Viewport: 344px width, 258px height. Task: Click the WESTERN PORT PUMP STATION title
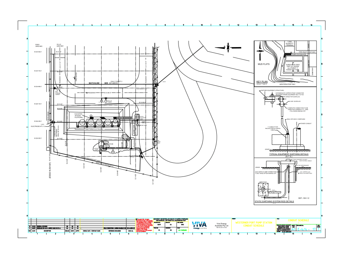click(254, 222)
